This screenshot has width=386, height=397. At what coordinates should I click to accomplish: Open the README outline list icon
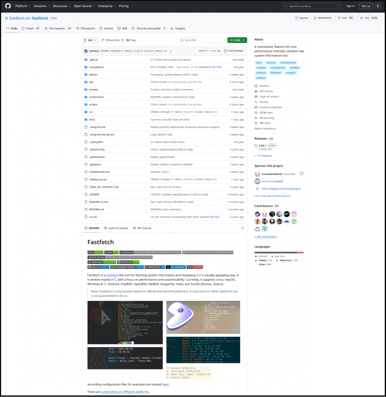[242, 228]
